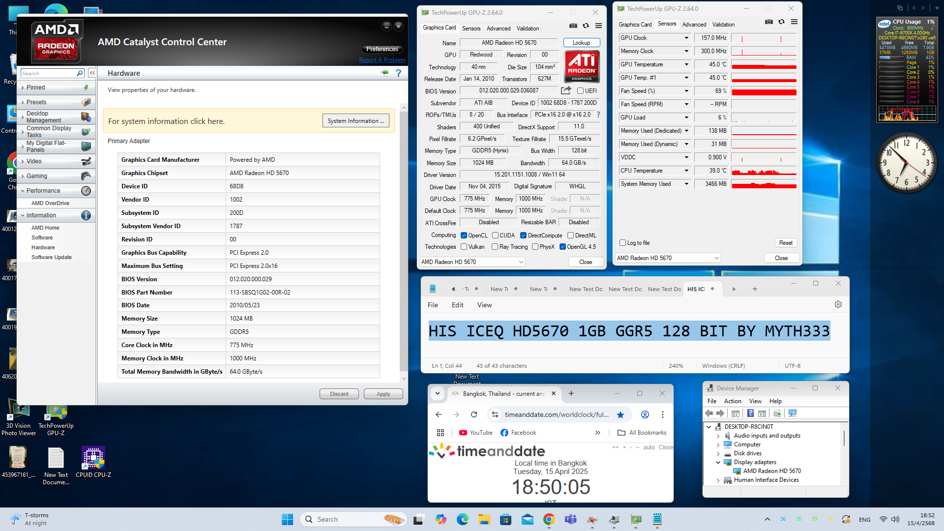
Task: Reload the timeanddate page in Chrome
Action: 474,414
